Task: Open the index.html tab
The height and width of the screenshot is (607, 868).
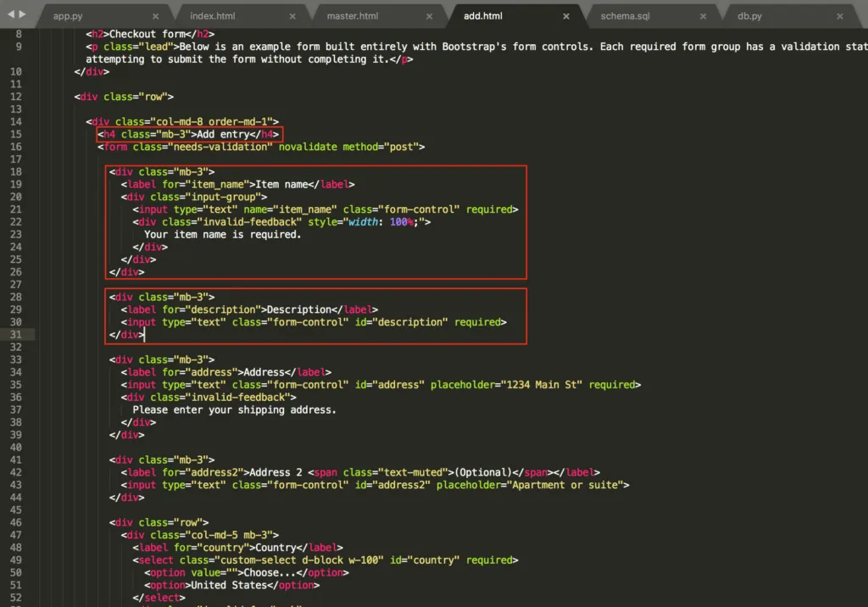Action: [x=212, y=16]
